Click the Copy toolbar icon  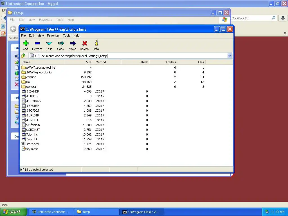coord(61,43)
